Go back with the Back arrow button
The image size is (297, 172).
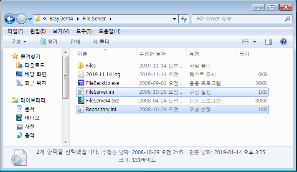[10, 19]
